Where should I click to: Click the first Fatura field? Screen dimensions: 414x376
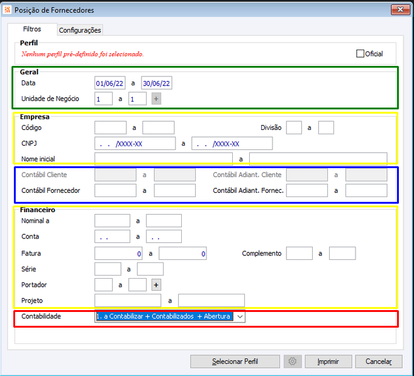[x=118, y=253]
